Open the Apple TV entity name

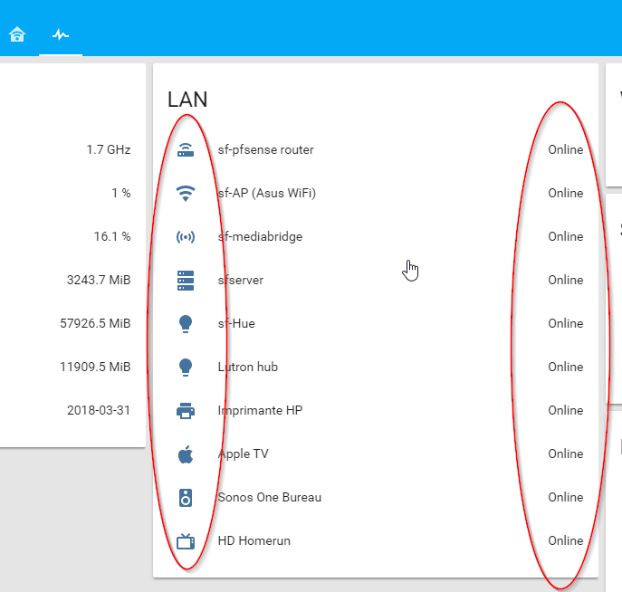click(244, 454)
